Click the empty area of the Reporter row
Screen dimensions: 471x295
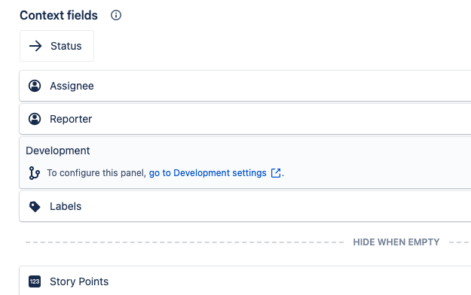pyautogui.click(x=281, y=119)
